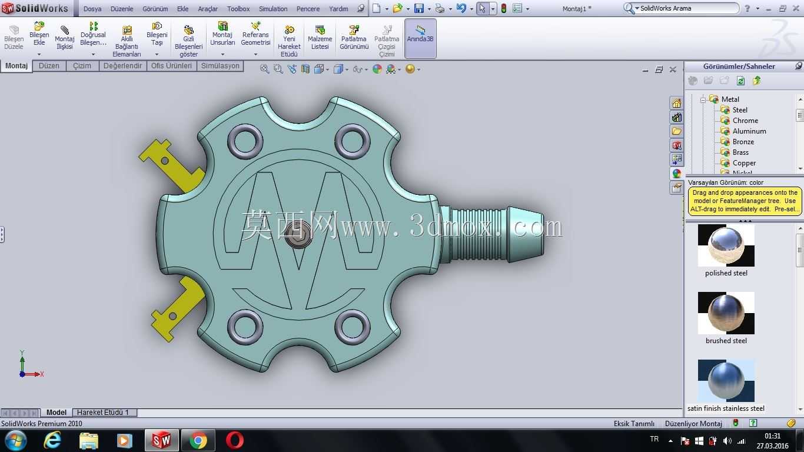Switch to the Çizim tab
804x452 pixels.
click(82, 66)
